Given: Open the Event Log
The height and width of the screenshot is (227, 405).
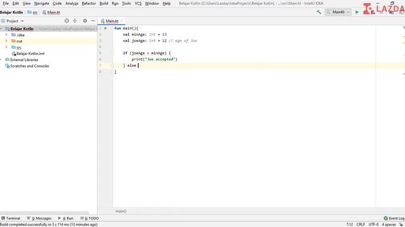Looking at the screenshot, I should [394, 218].
